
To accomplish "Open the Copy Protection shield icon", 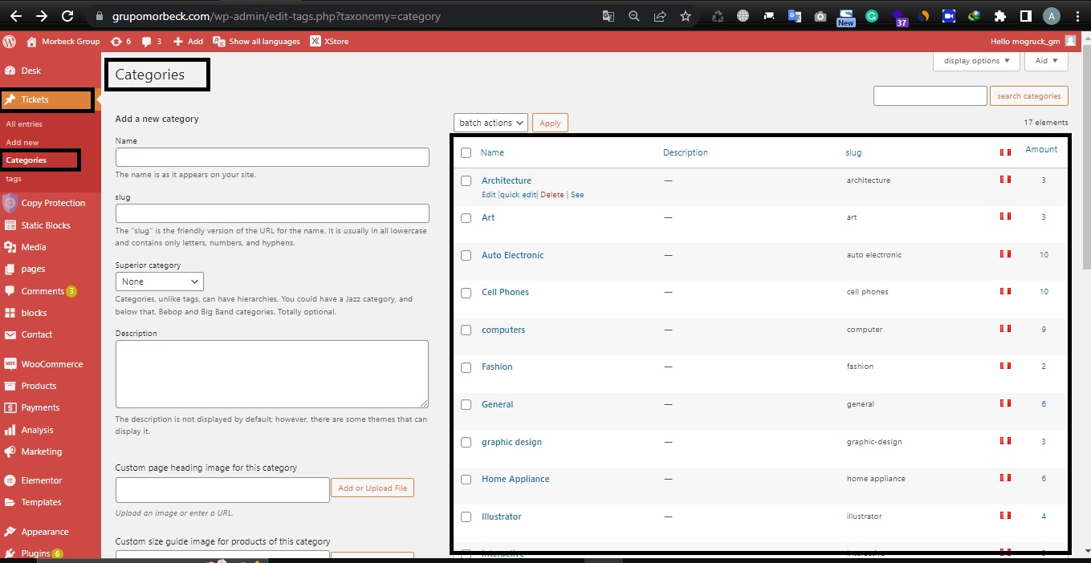I will point(10,203).
